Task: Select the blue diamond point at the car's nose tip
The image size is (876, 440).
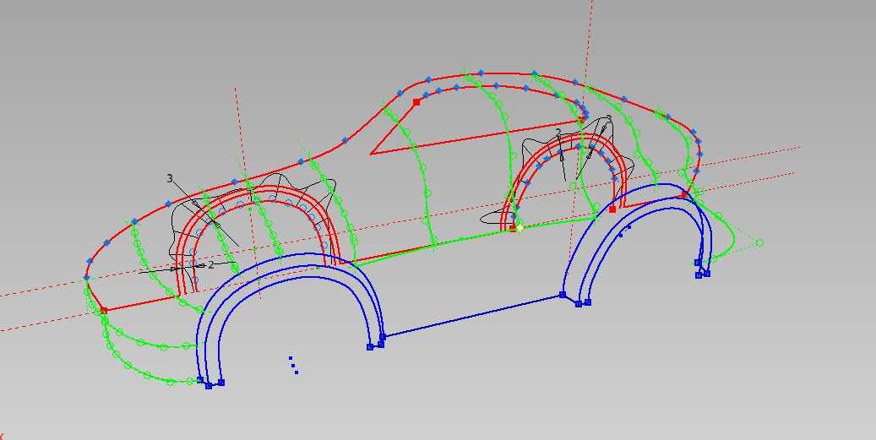Action: (87, 278)
